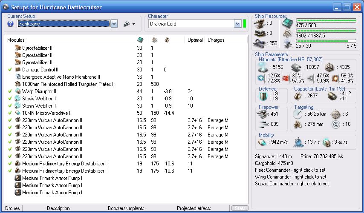
Task: Toggle the 10MN MicroWarpdrive I active checkmark
Action: [10, 113]
